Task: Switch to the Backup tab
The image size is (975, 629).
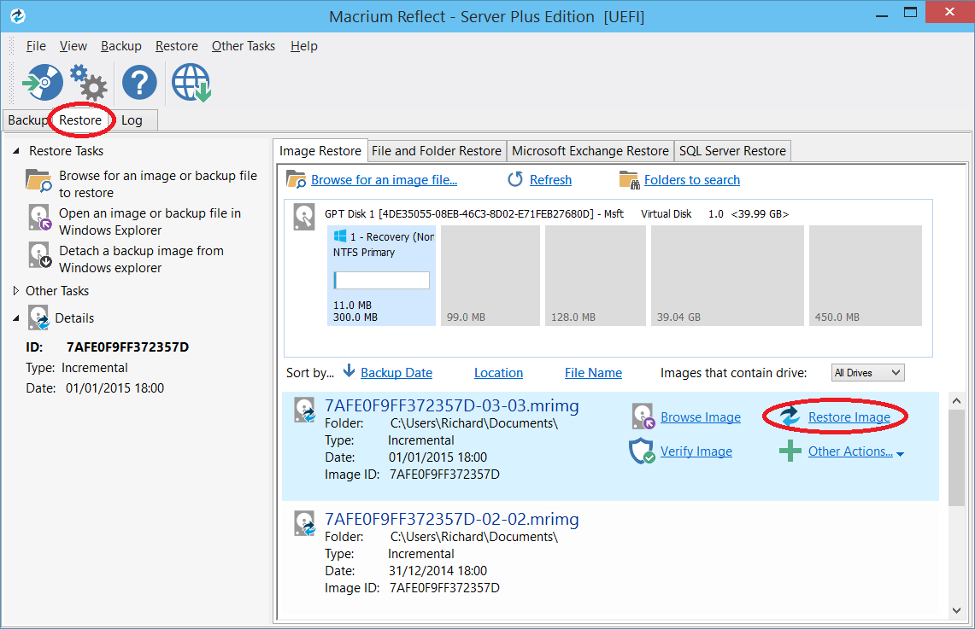Action: click(x=27, y=120)
